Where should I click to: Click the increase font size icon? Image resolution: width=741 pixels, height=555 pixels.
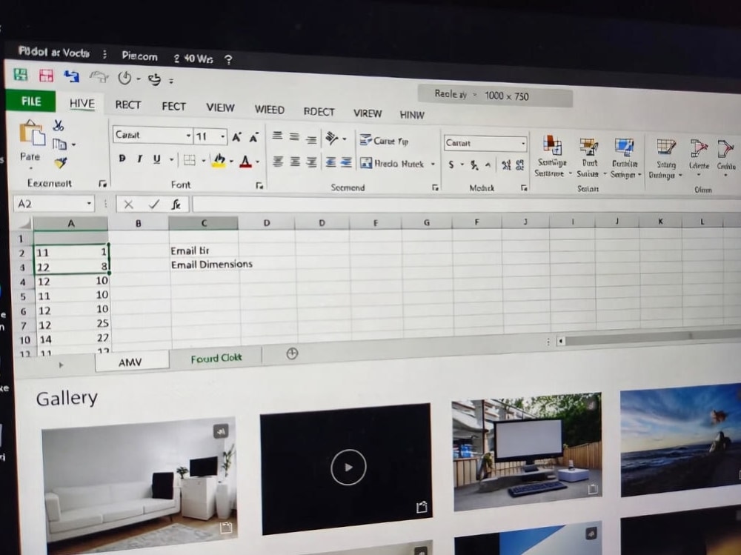(236, 138)
